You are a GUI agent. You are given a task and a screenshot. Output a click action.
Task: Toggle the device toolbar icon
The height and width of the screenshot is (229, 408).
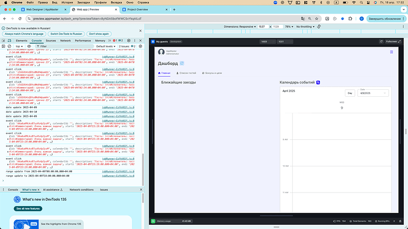pos(9,41)
